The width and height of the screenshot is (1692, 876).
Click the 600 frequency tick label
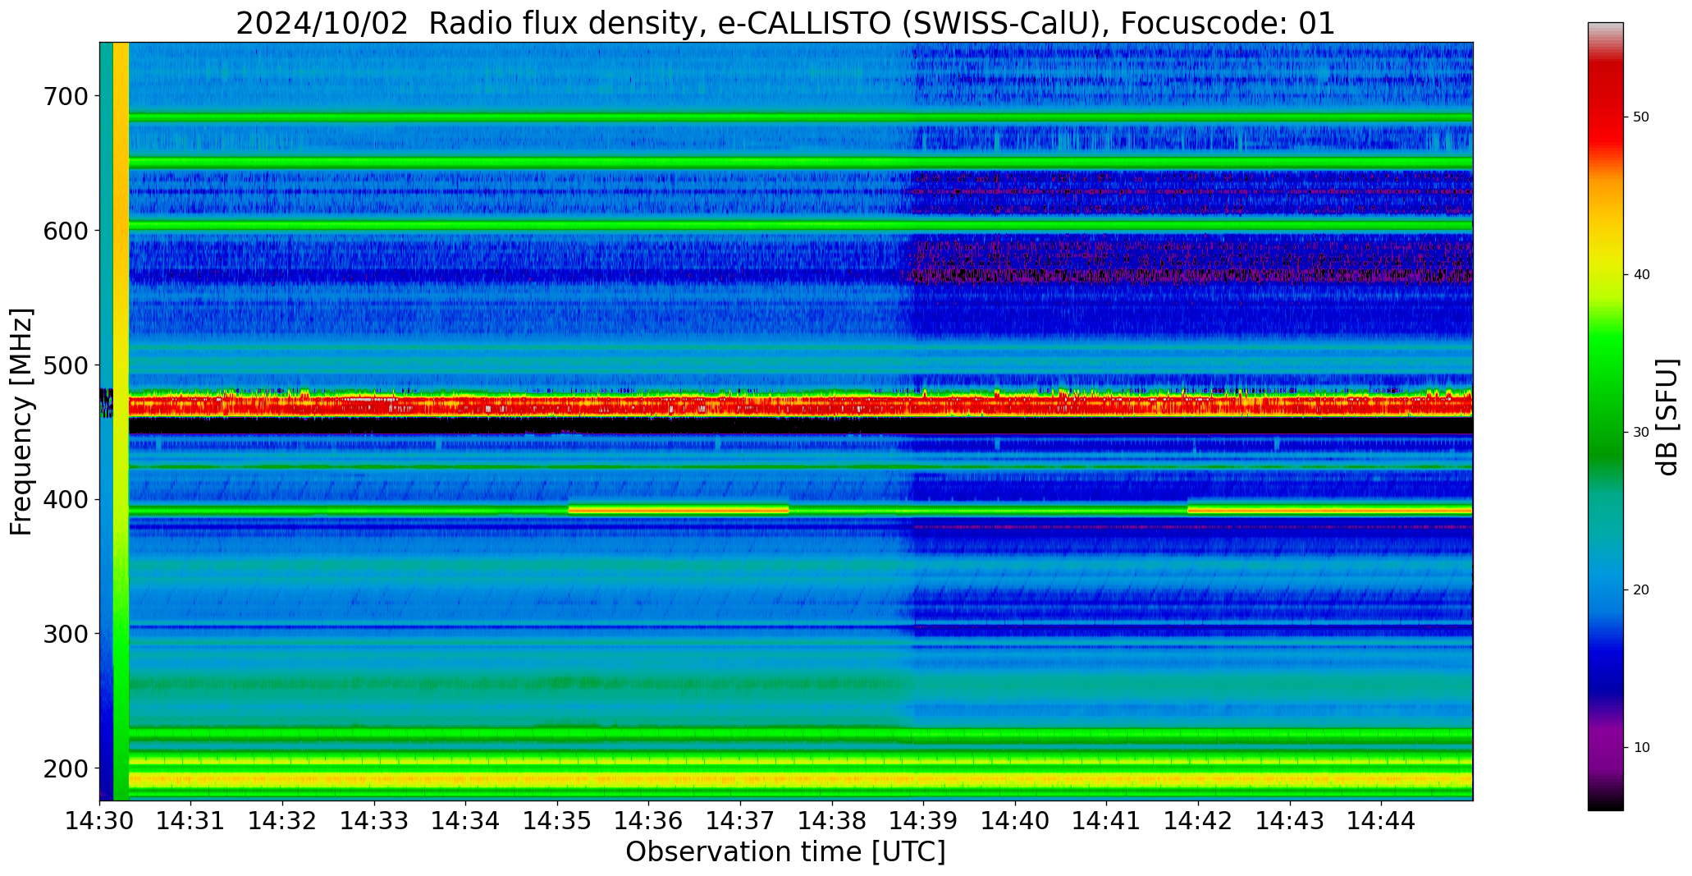pos(64,231)
